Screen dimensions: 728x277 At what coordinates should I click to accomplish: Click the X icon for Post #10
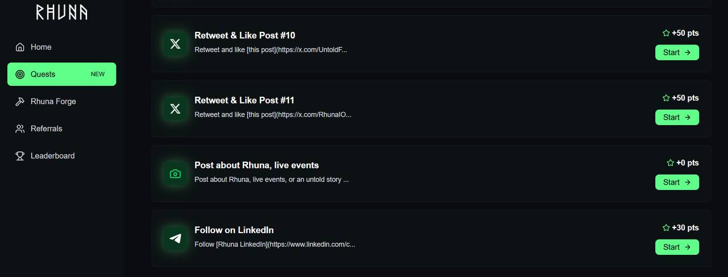click(175, 44)
